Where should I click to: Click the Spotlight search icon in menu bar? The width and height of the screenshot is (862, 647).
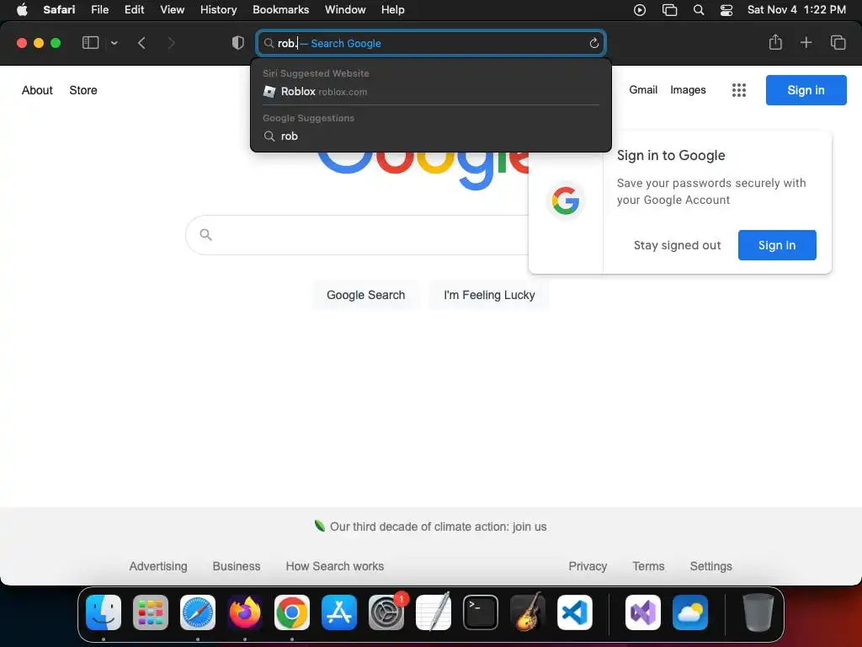pos(698,10)
